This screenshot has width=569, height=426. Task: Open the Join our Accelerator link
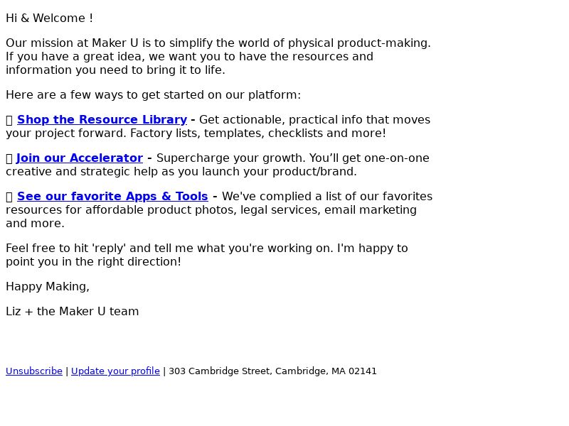pyautogui.click(x=80, y=158)
